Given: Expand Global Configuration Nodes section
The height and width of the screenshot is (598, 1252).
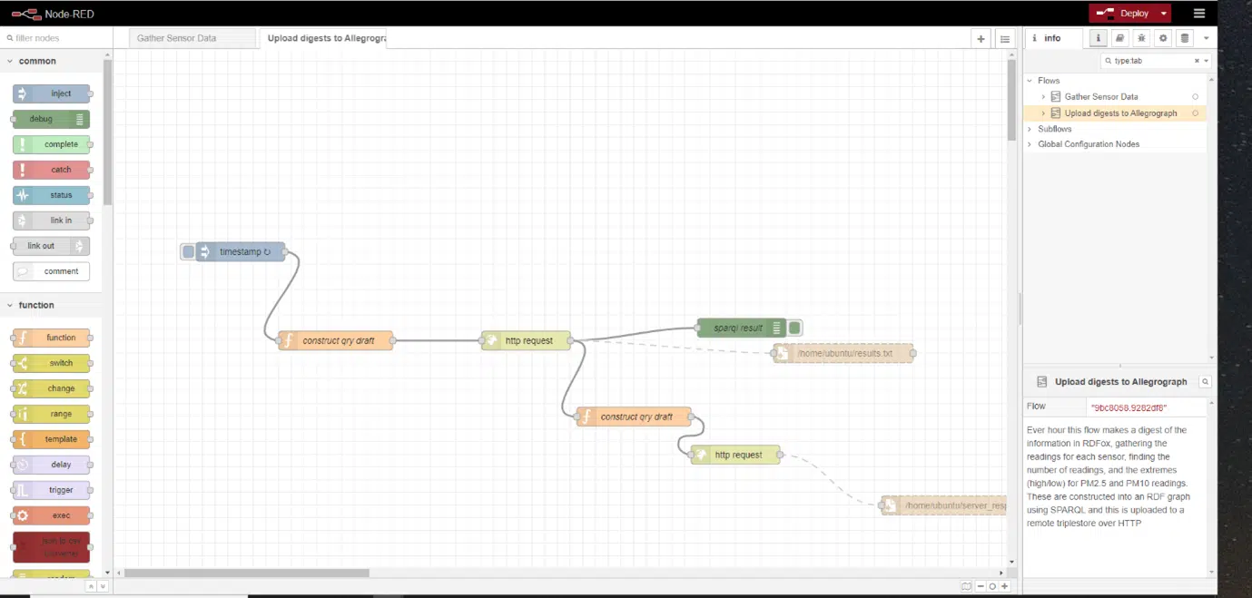Looking at the screenshot, I should point(1030,144).
